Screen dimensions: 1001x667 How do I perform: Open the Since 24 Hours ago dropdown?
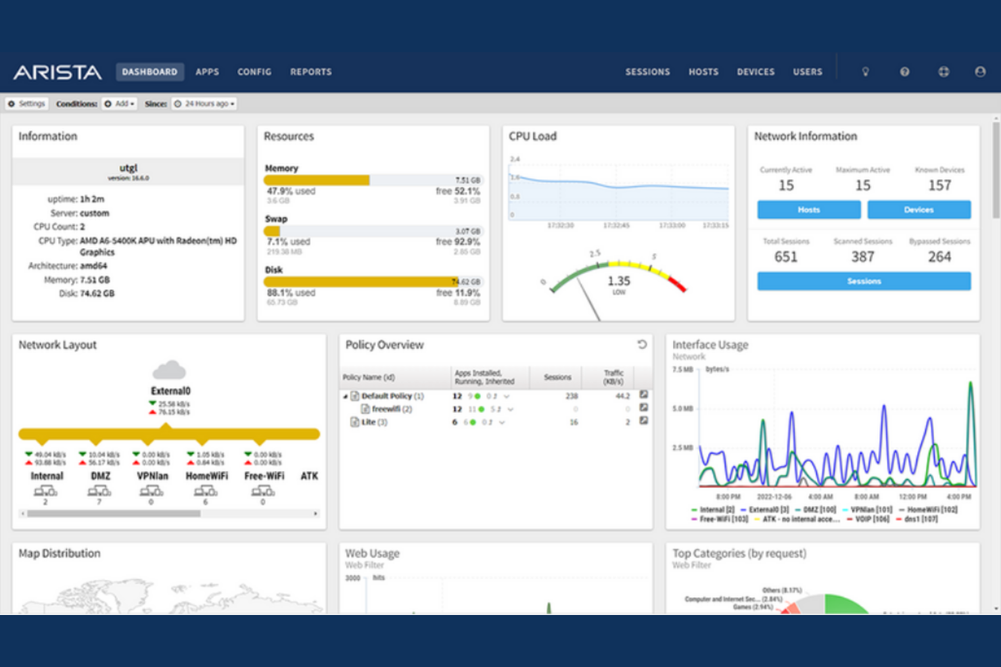[204, 104]
